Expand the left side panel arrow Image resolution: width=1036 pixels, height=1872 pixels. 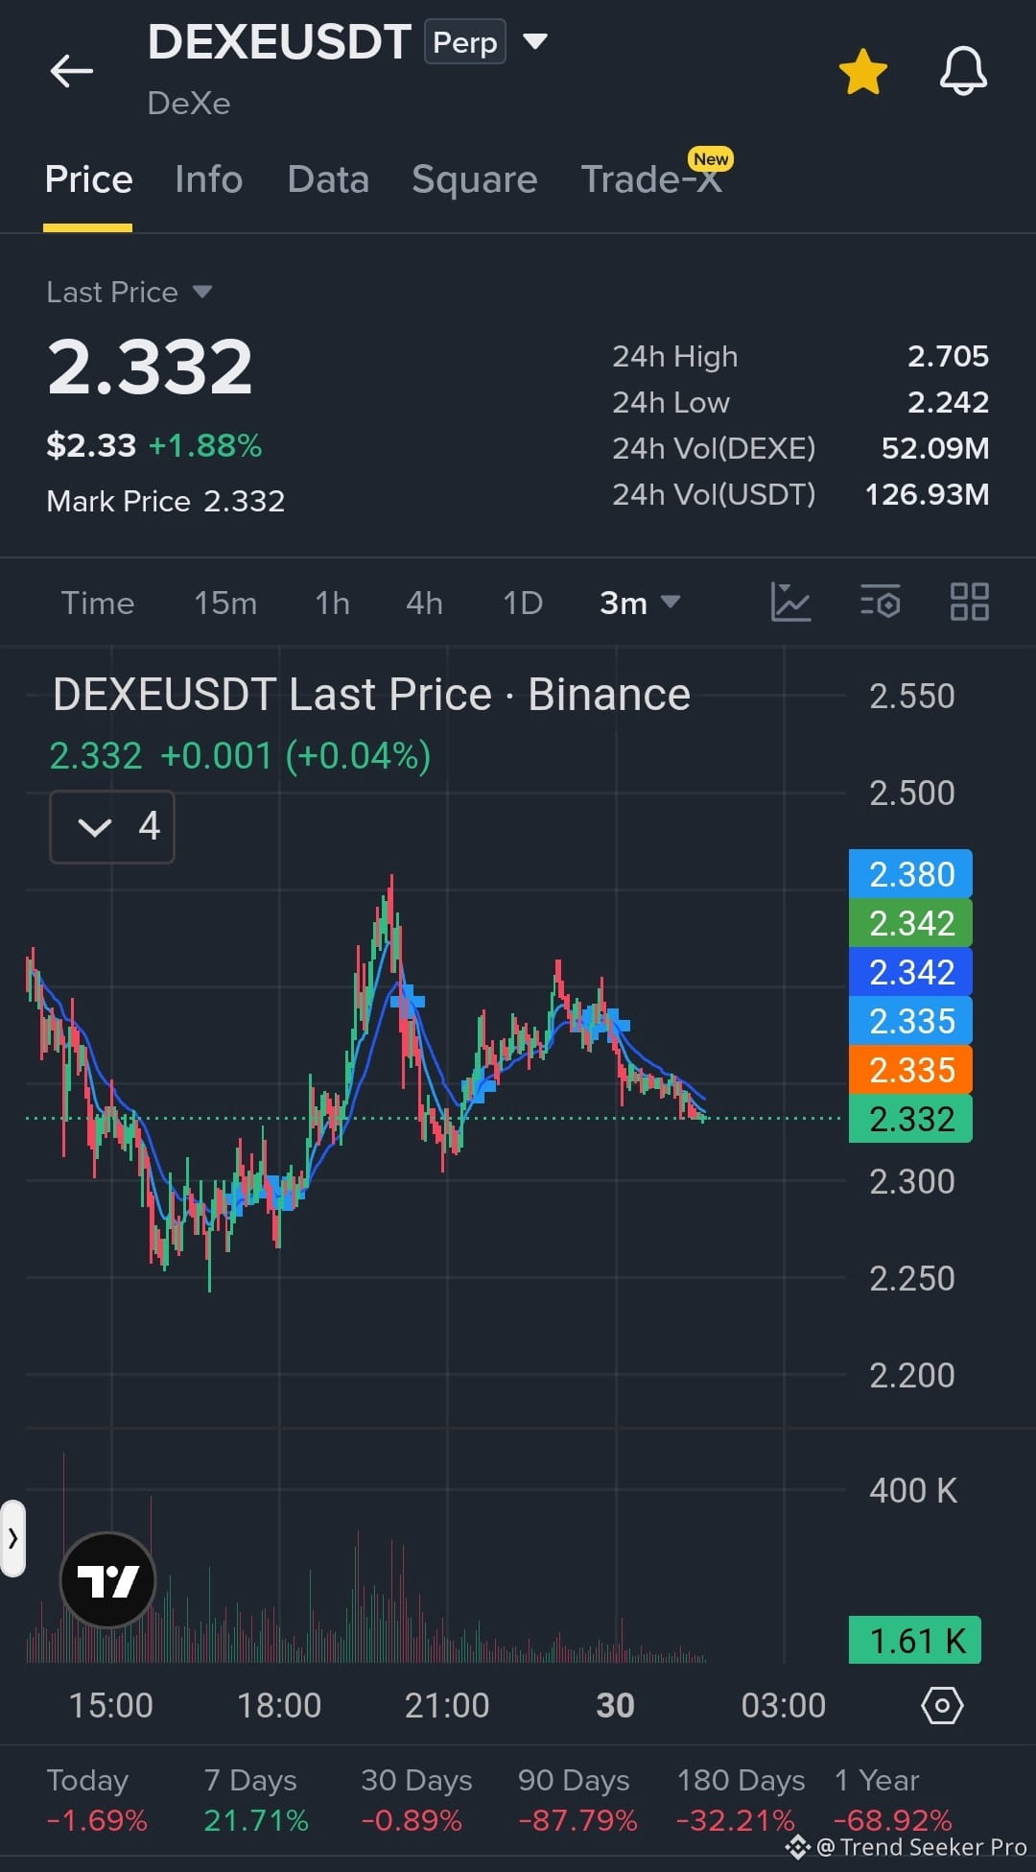point(12,1538)
